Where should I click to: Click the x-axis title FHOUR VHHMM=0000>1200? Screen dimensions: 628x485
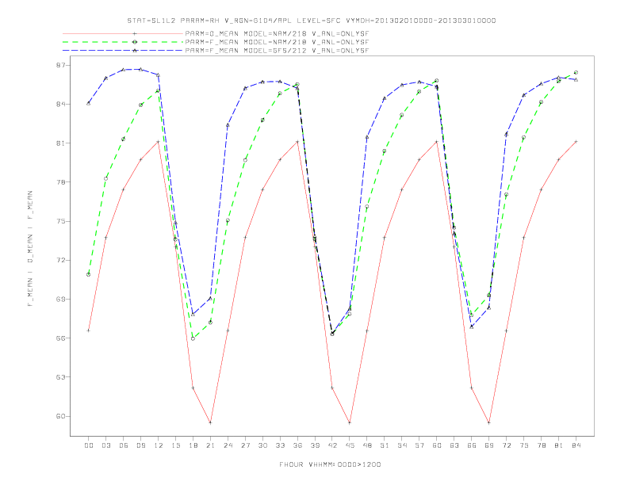(x=330, y=464)
